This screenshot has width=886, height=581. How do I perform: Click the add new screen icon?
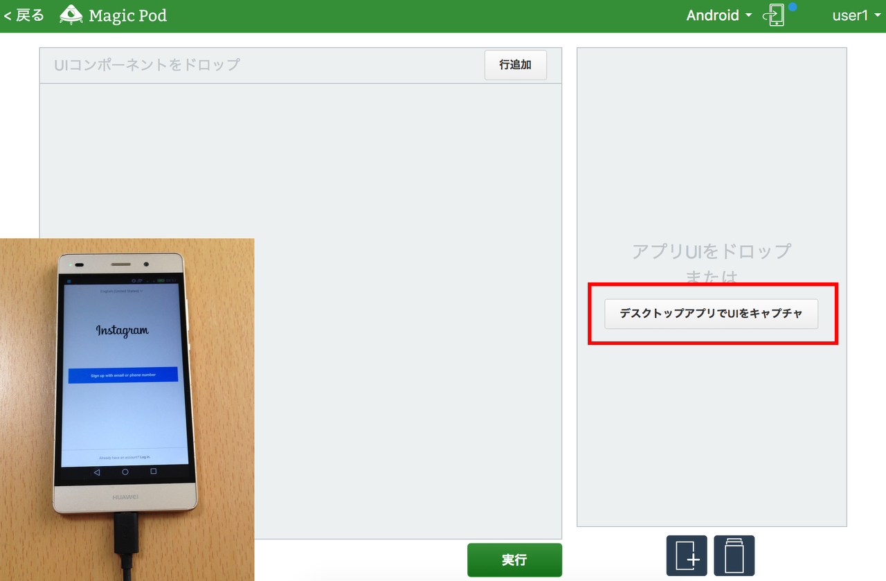click(x=686, y=555)
